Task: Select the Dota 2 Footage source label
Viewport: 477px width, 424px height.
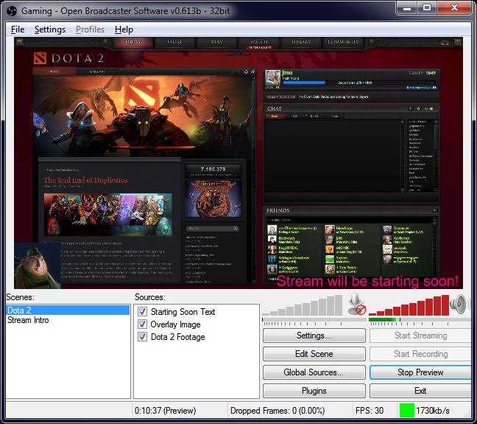Action: tap(178, 337)
